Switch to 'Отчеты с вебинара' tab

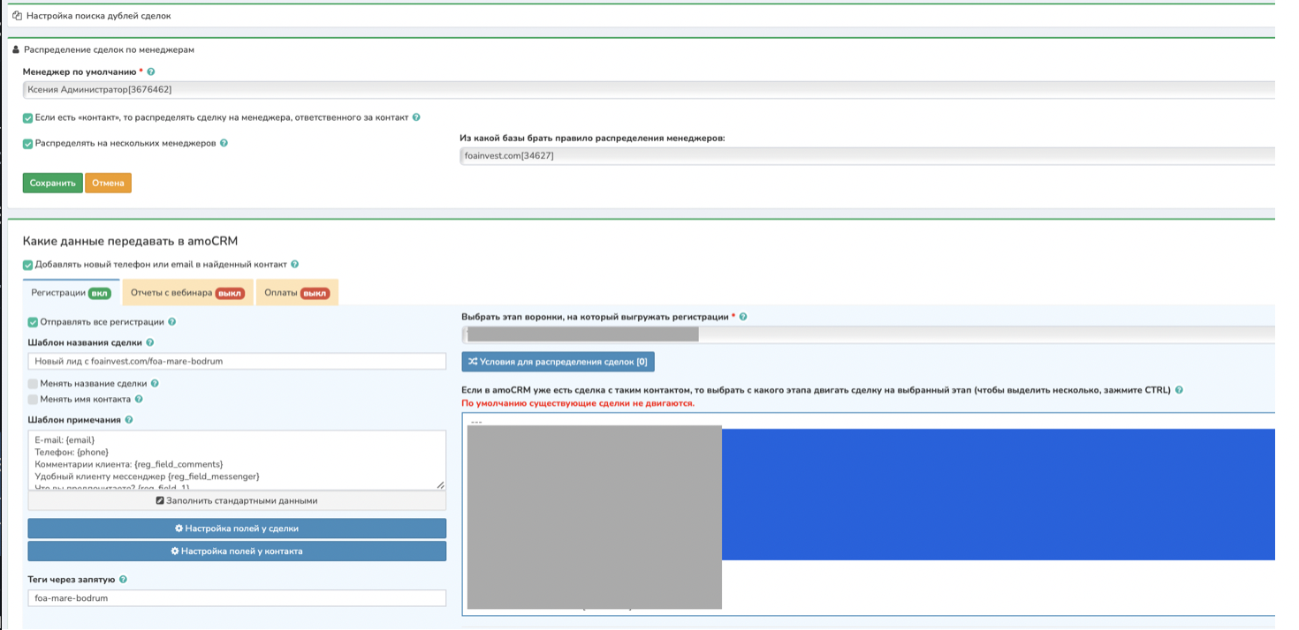click(186, 293)
